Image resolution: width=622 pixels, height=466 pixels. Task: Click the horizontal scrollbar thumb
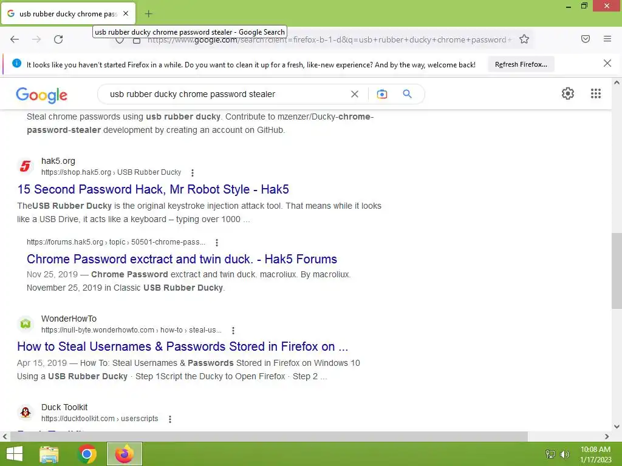[x=269, y=436]
